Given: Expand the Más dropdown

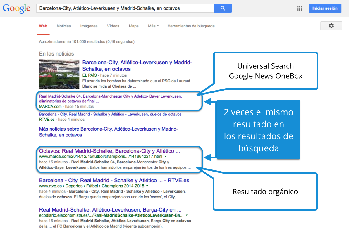Looking at the screenshot, I should point(153,26).
